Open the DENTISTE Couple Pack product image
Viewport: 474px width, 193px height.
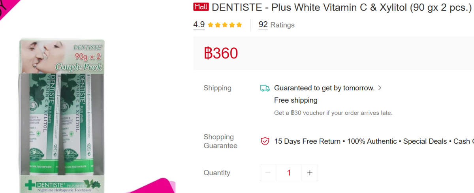[x=62, y=114]
